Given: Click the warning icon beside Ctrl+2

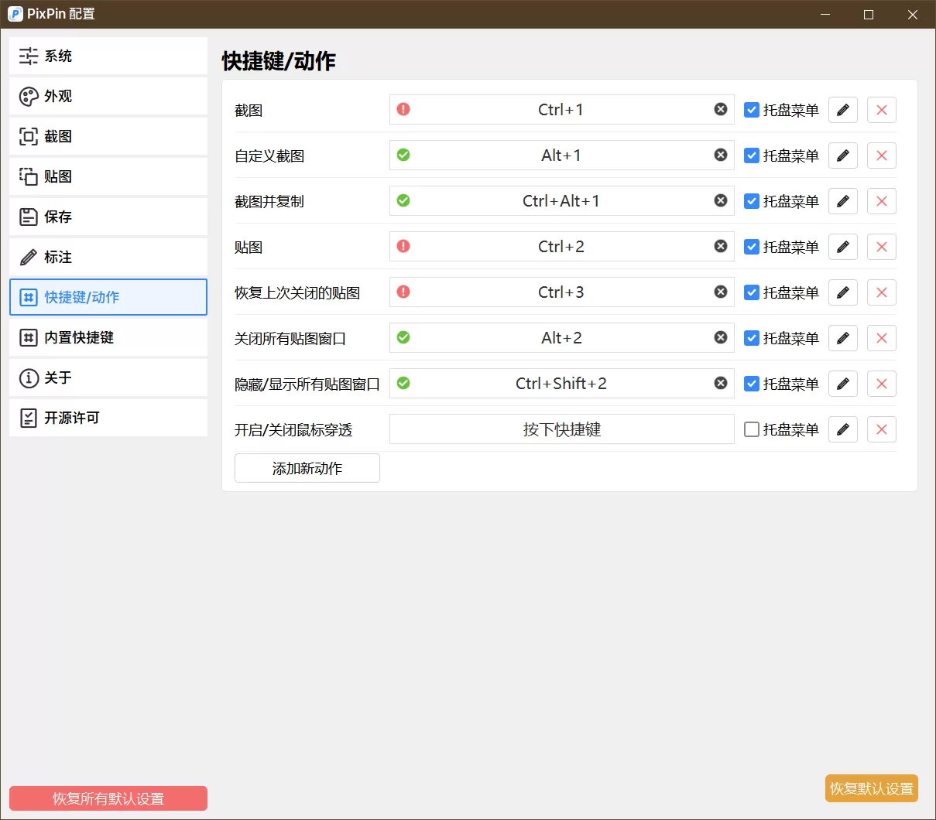Looking at the screenshot, I should 403,246.
